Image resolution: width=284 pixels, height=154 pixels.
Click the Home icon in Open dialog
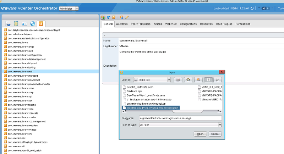coord(188,80)
